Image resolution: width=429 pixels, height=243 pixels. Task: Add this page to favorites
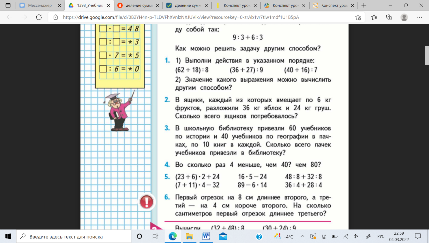[358, 17]
